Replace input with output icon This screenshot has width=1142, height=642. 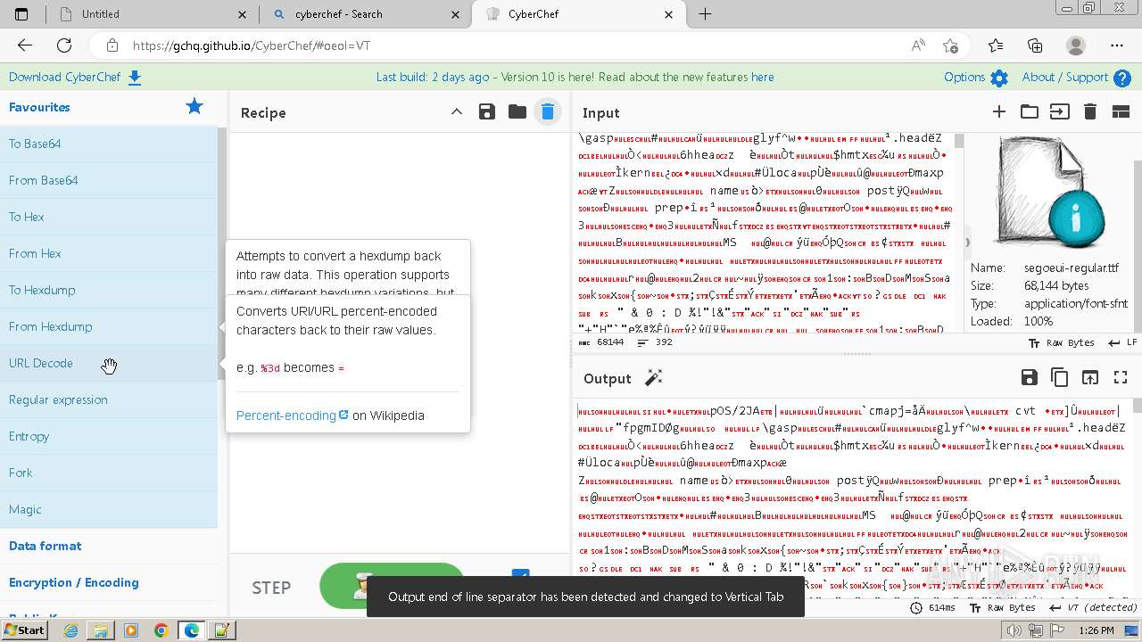pos(1090,378)
